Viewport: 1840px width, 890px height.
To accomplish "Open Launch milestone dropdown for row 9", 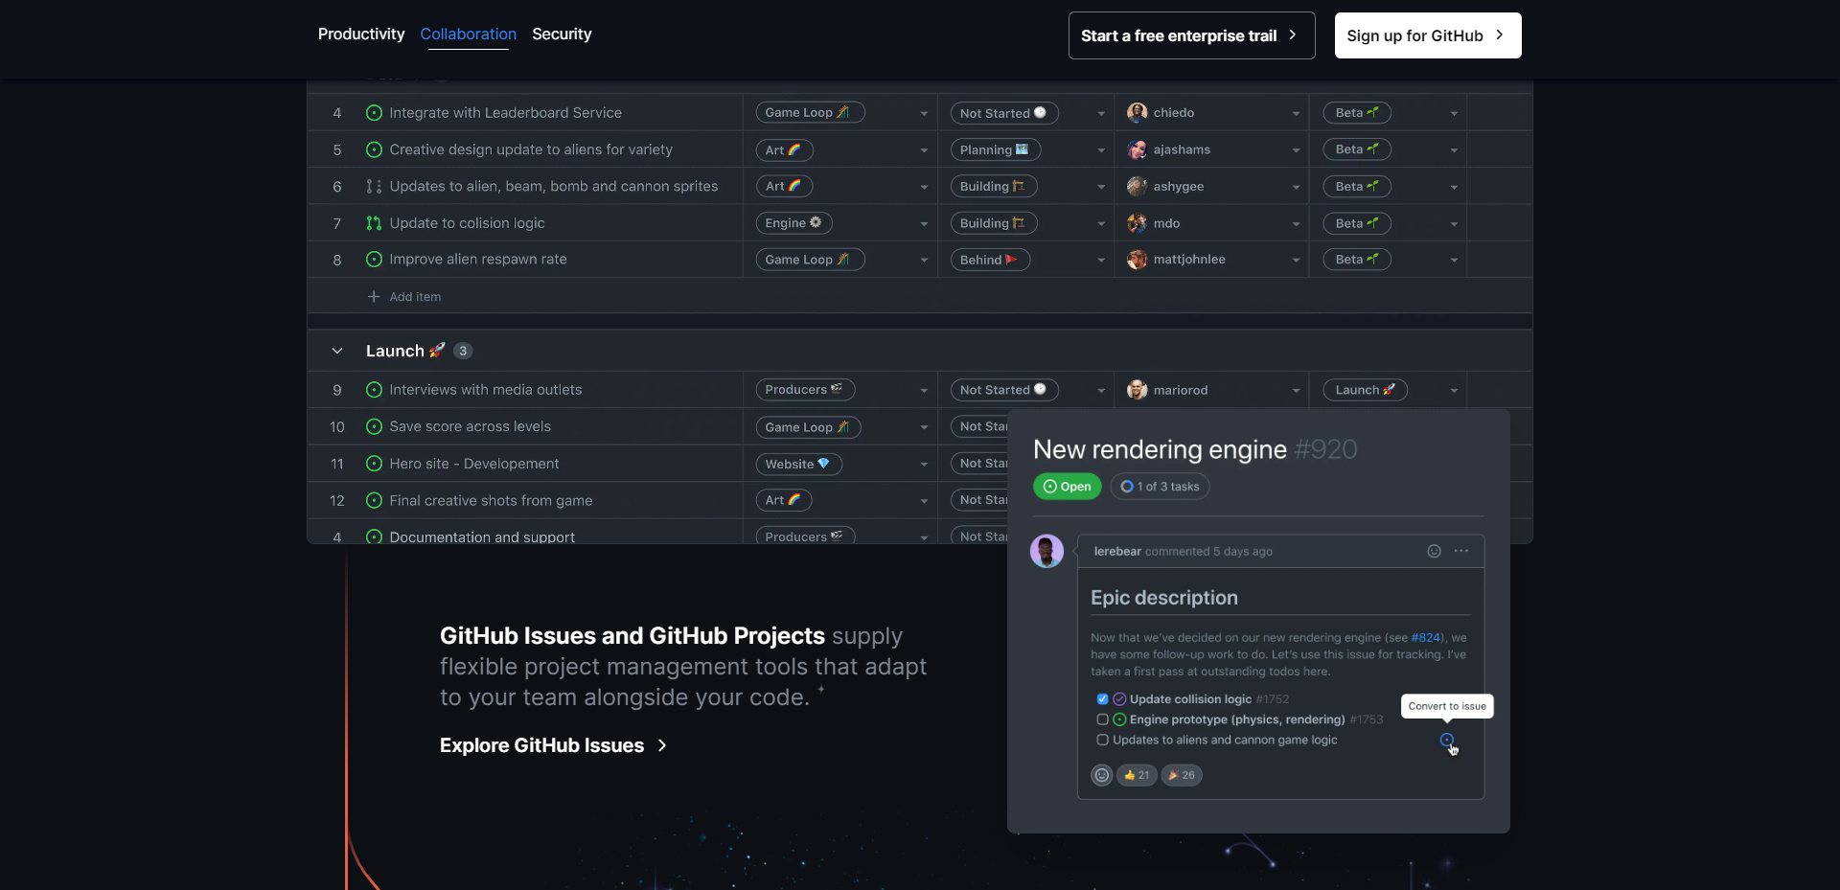I will pyautogui.click(x=1454, y=391).
